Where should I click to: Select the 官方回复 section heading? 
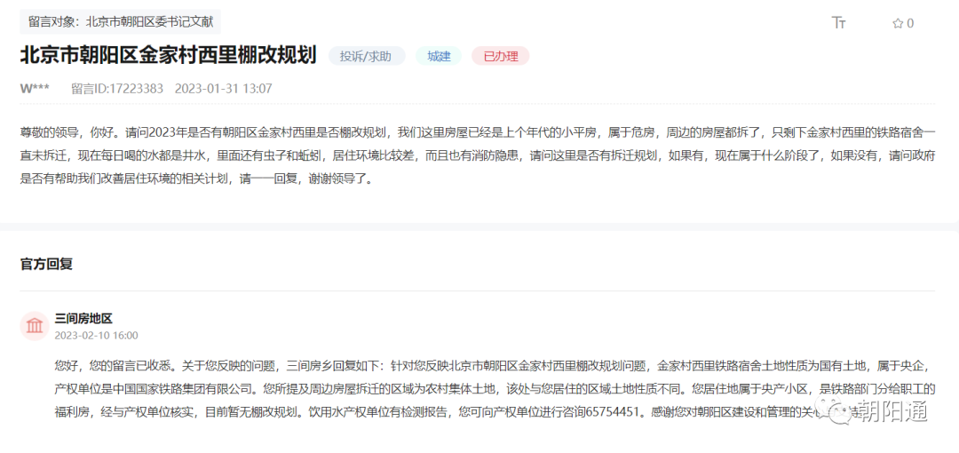point(46,264)
